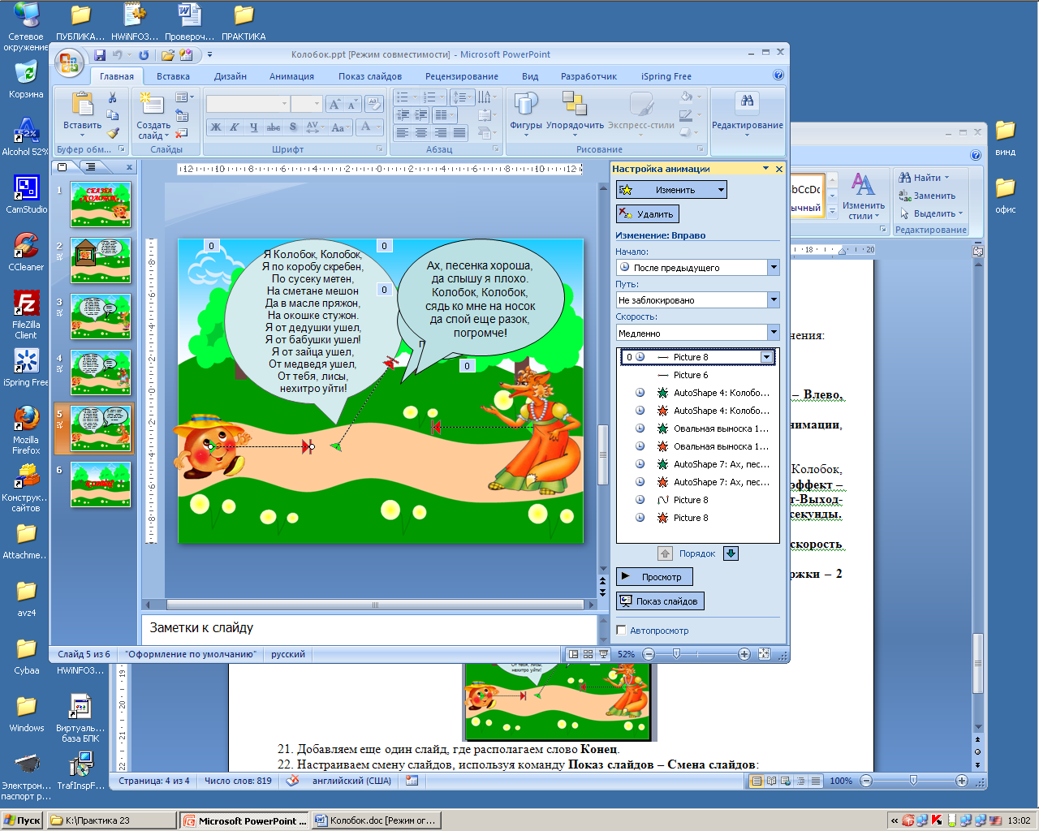Click the Open folder icon in quick access toolbar
This screenshot has height=831, width=1039.
tap(167, 55)
